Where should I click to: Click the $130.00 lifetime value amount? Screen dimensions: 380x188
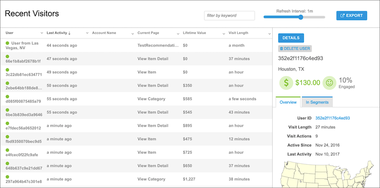(308, 83)
